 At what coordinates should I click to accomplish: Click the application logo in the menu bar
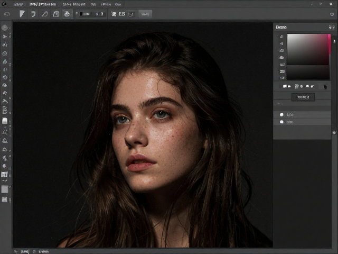tap(4, 4)
